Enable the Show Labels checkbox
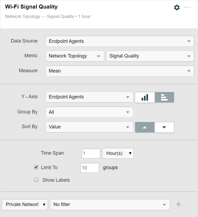The image size is (198, 217). coord(36,180)
